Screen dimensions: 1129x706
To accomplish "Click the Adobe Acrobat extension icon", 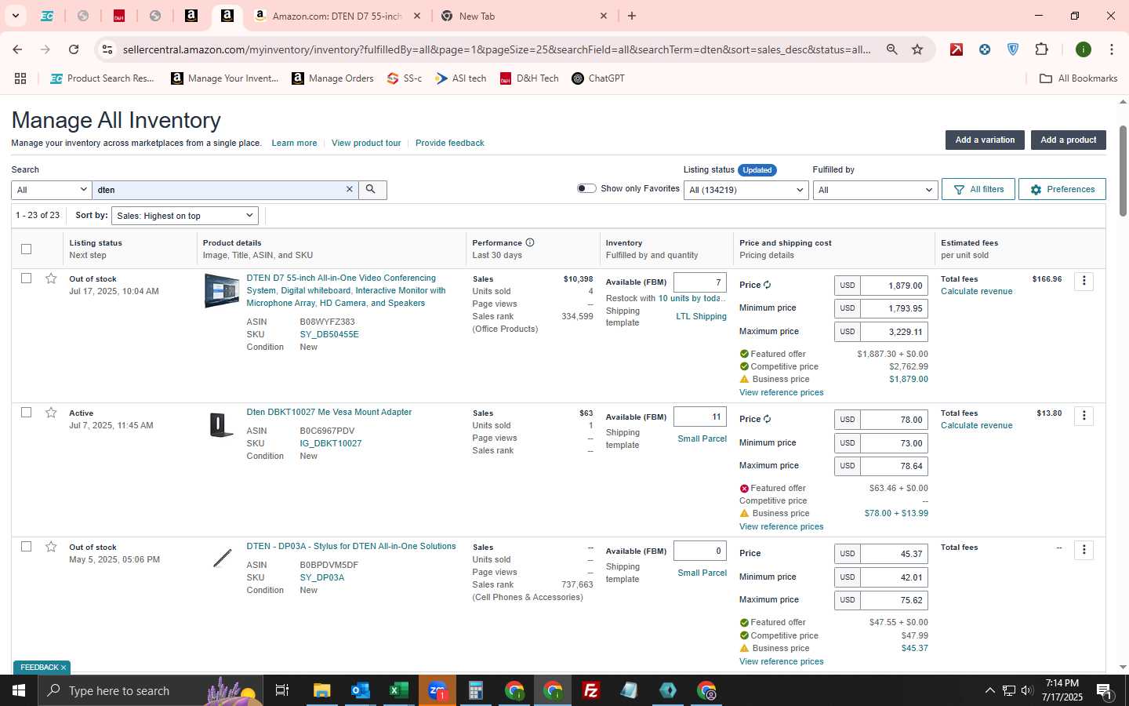I will pyautogui.click(x=957, y=49).
